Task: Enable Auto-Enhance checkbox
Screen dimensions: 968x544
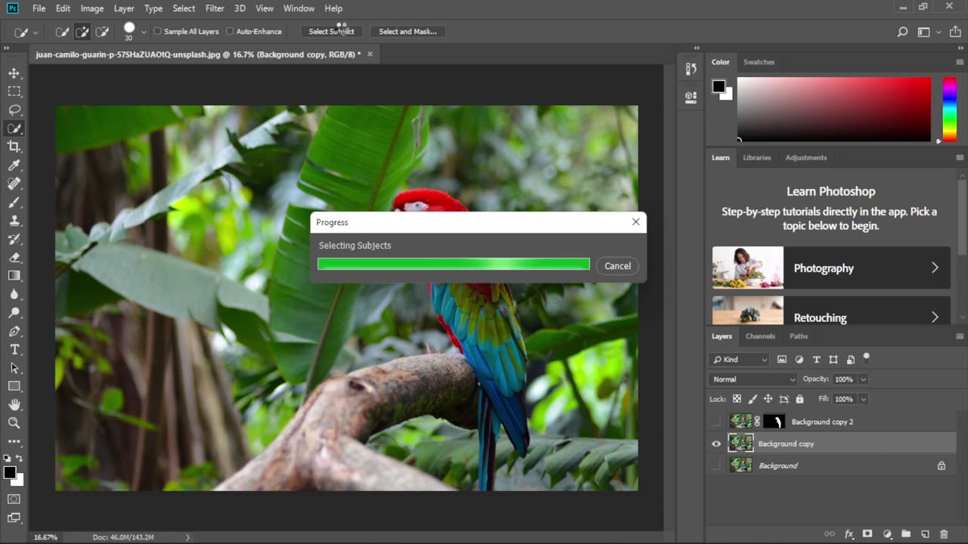Action: click(230, 32)
